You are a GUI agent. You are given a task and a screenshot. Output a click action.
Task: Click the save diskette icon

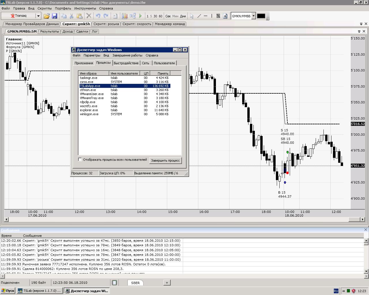[54, 16]
